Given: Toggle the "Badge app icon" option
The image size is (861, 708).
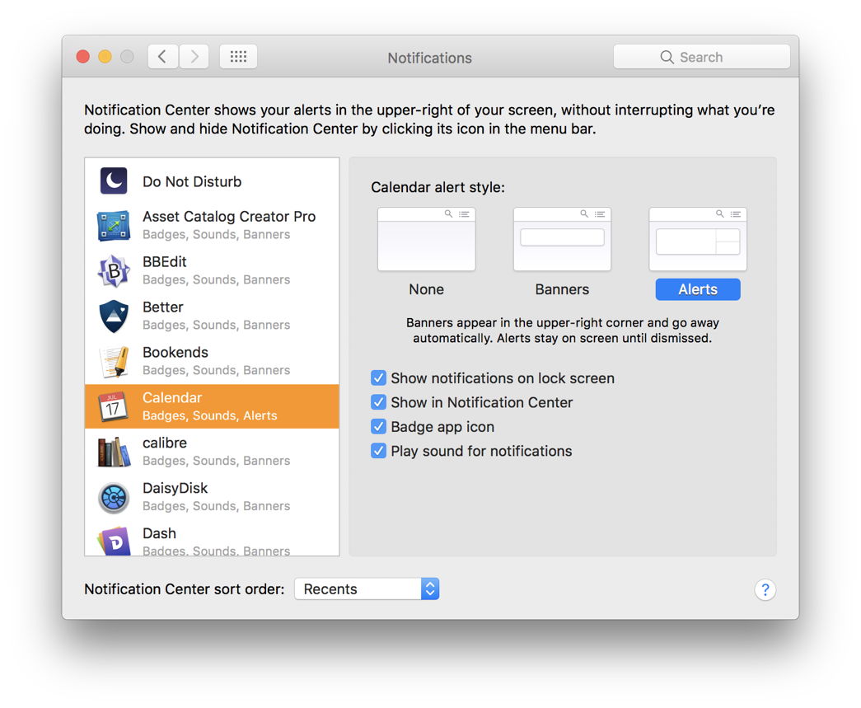Looking at the screenshot, I should (378, 427).
